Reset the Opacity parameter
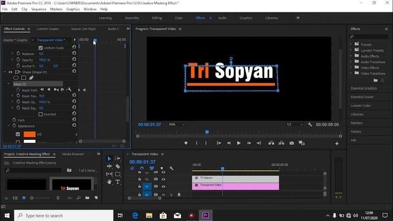 coord(74,60)
